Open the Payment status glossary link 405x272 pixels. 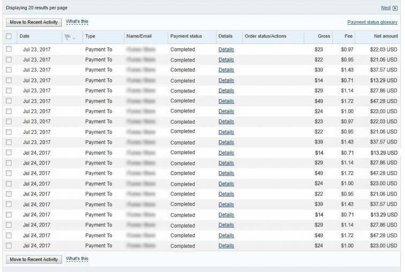click(372, 22)
